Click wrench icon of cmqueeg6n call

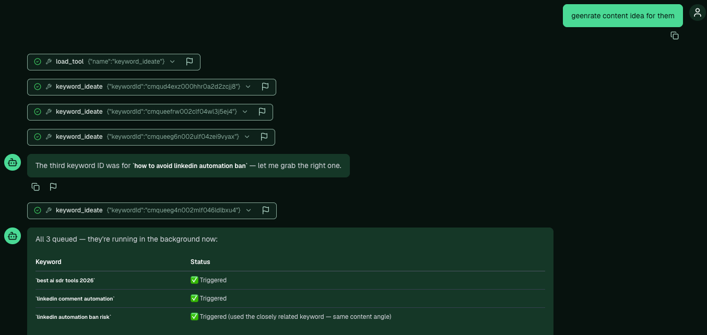[49, 137]
